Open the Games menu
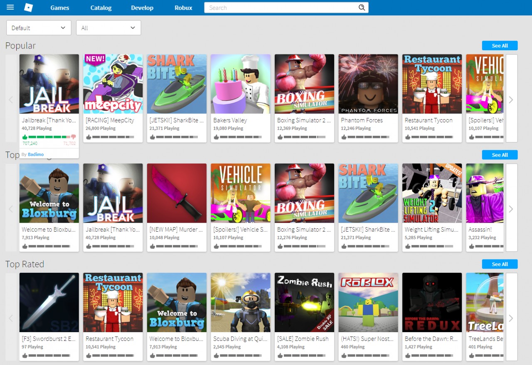 click(60, 7)
